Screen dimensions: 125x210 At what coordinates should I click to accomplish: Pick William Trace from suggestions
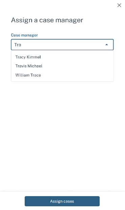coord(62,75)
